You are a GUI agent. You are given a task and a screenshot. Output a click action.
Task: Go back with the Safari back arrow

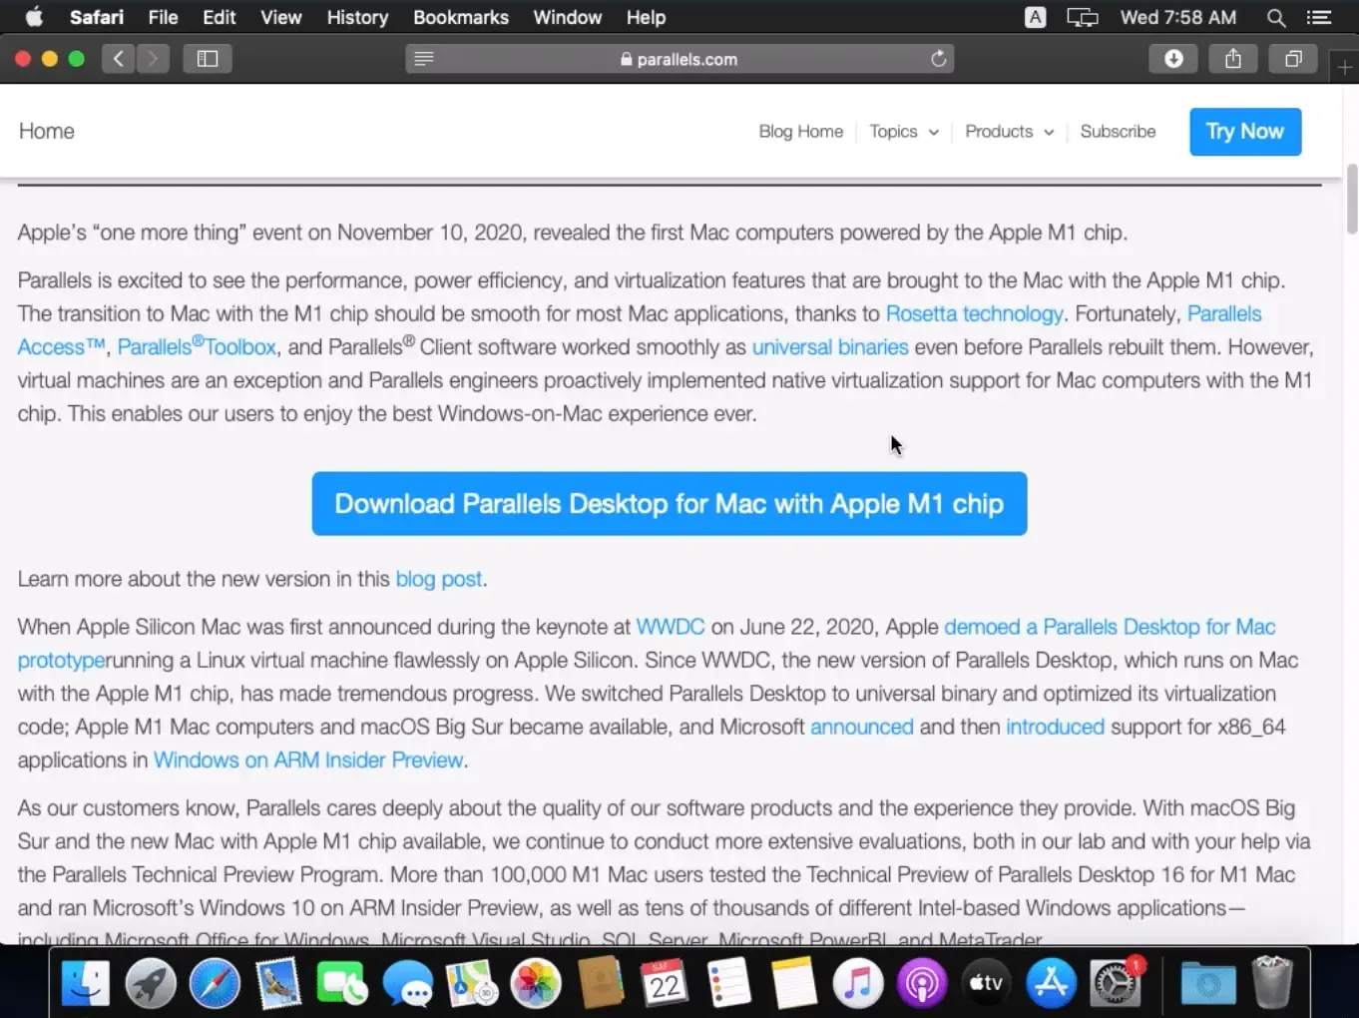(118, 59)
